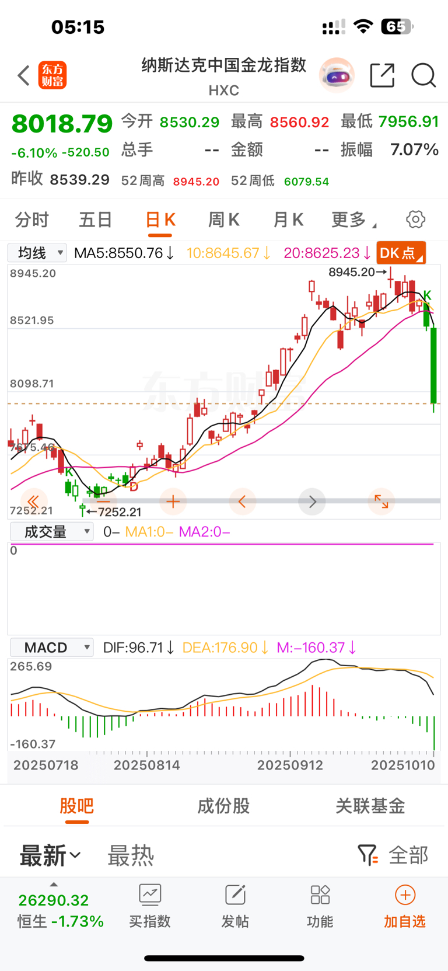Tap the 买指数 chart icon
The height and width of the screenshot is (971, 448).
click(x=150, y=895)
